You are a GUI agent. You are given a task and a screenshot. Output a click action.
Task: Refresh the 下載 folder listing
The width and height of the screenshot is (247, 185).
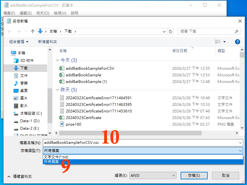[171, 31]
